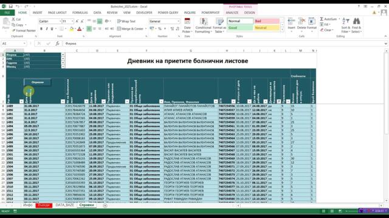Toggle Bold formatting
This screenshot has width=389, height=218.
pos(41,28)
